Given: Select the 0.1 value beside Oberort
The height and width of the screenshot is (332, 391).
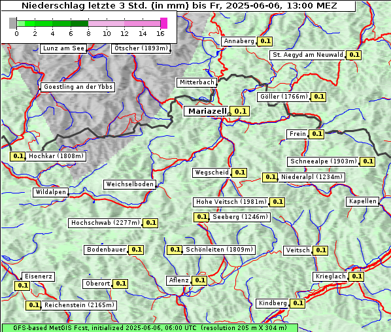Looking at the screenshot, I should click(x=120, y=284).
